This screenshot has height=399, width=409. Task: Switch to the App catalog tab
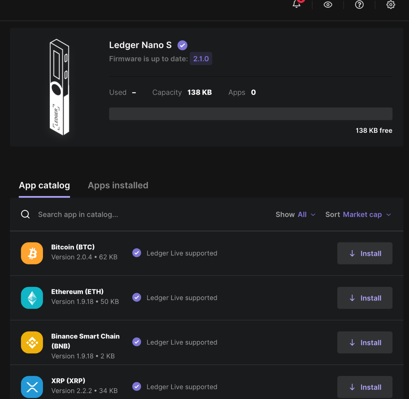pyautogui.click(x=44, y=185)
